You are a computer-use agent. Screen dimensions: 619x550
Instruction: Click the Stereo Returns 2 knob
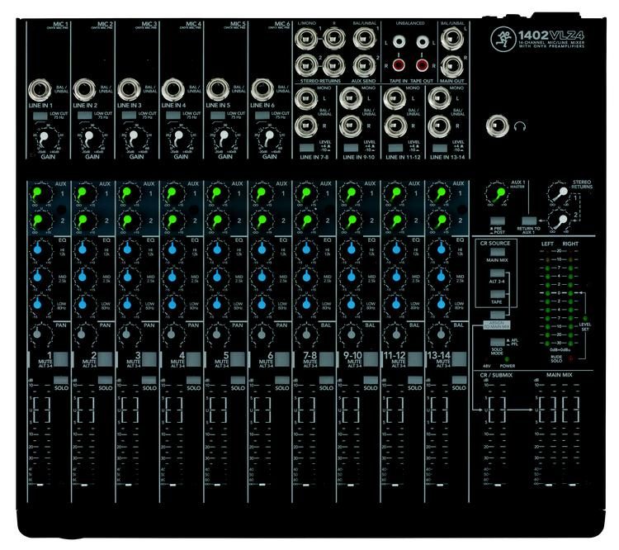[560, 221]
